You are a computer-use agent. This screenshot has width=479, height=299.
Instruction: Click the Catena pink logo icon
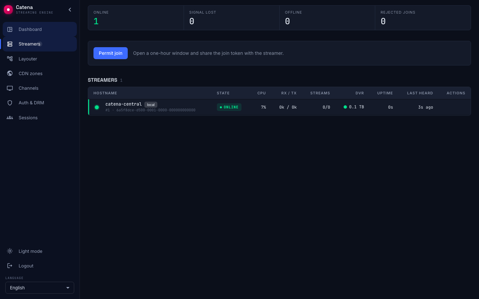coord(8,10)
